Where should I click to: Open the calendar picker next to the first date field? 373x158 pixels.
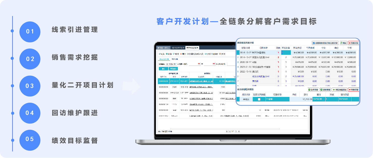198,64
